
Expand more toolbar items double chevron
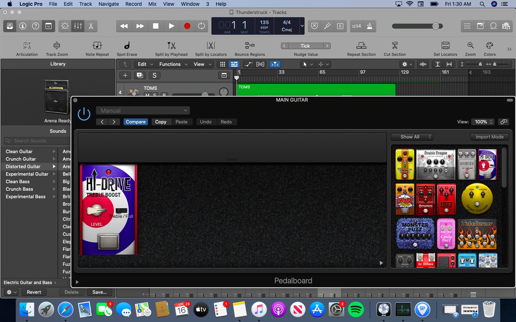(x=509, y=49)
